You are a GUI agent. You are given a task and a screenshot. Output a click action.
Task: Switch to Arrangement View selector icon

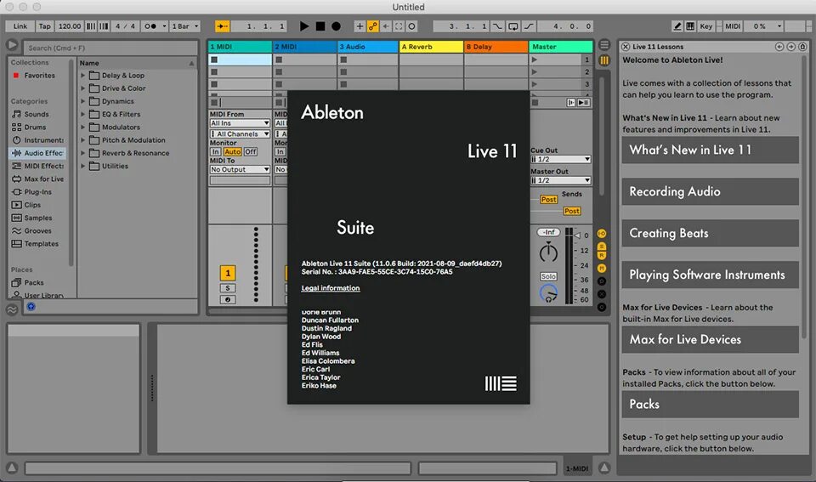pos(604,45)
